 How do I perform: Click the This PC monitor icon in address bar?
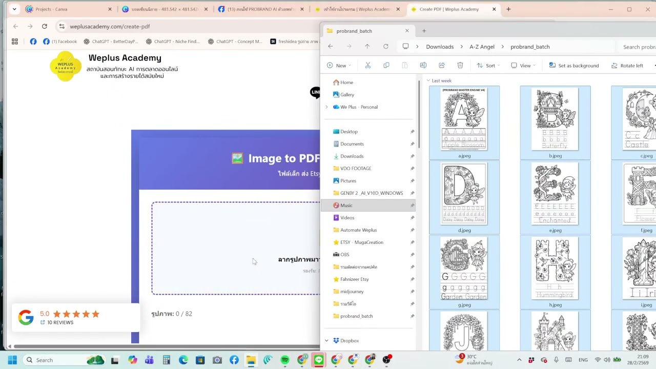[x=405, y=47]
